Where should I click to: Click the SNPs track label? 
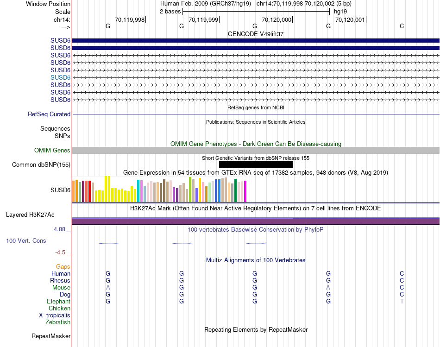[x=63, y=136]
